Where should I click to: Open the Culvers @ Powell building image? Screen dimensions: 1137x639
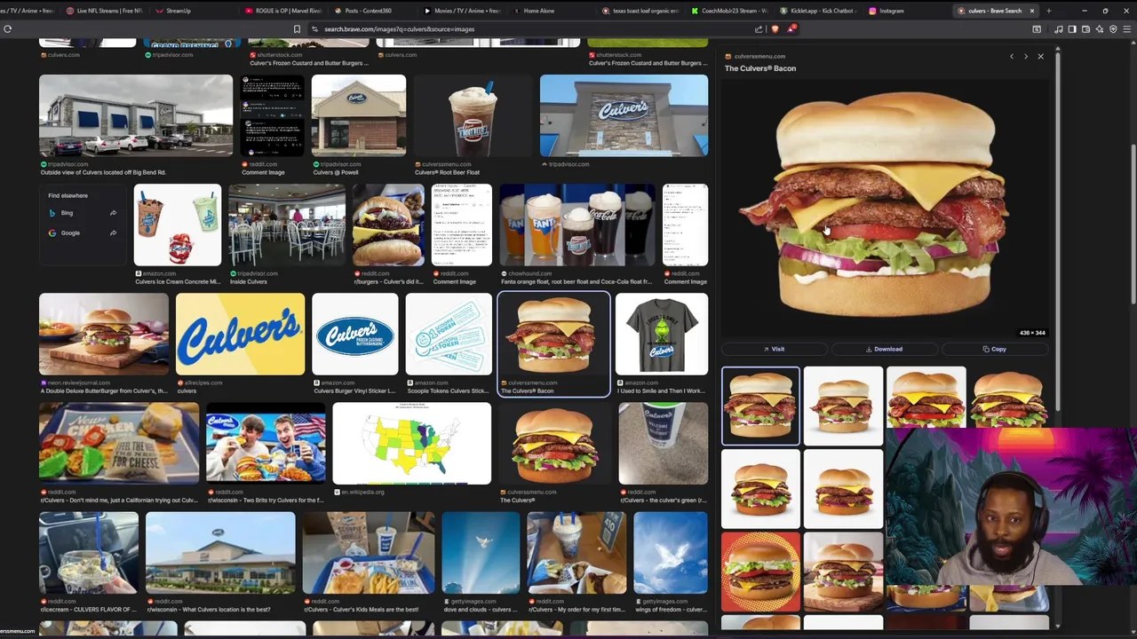(359, 115)
